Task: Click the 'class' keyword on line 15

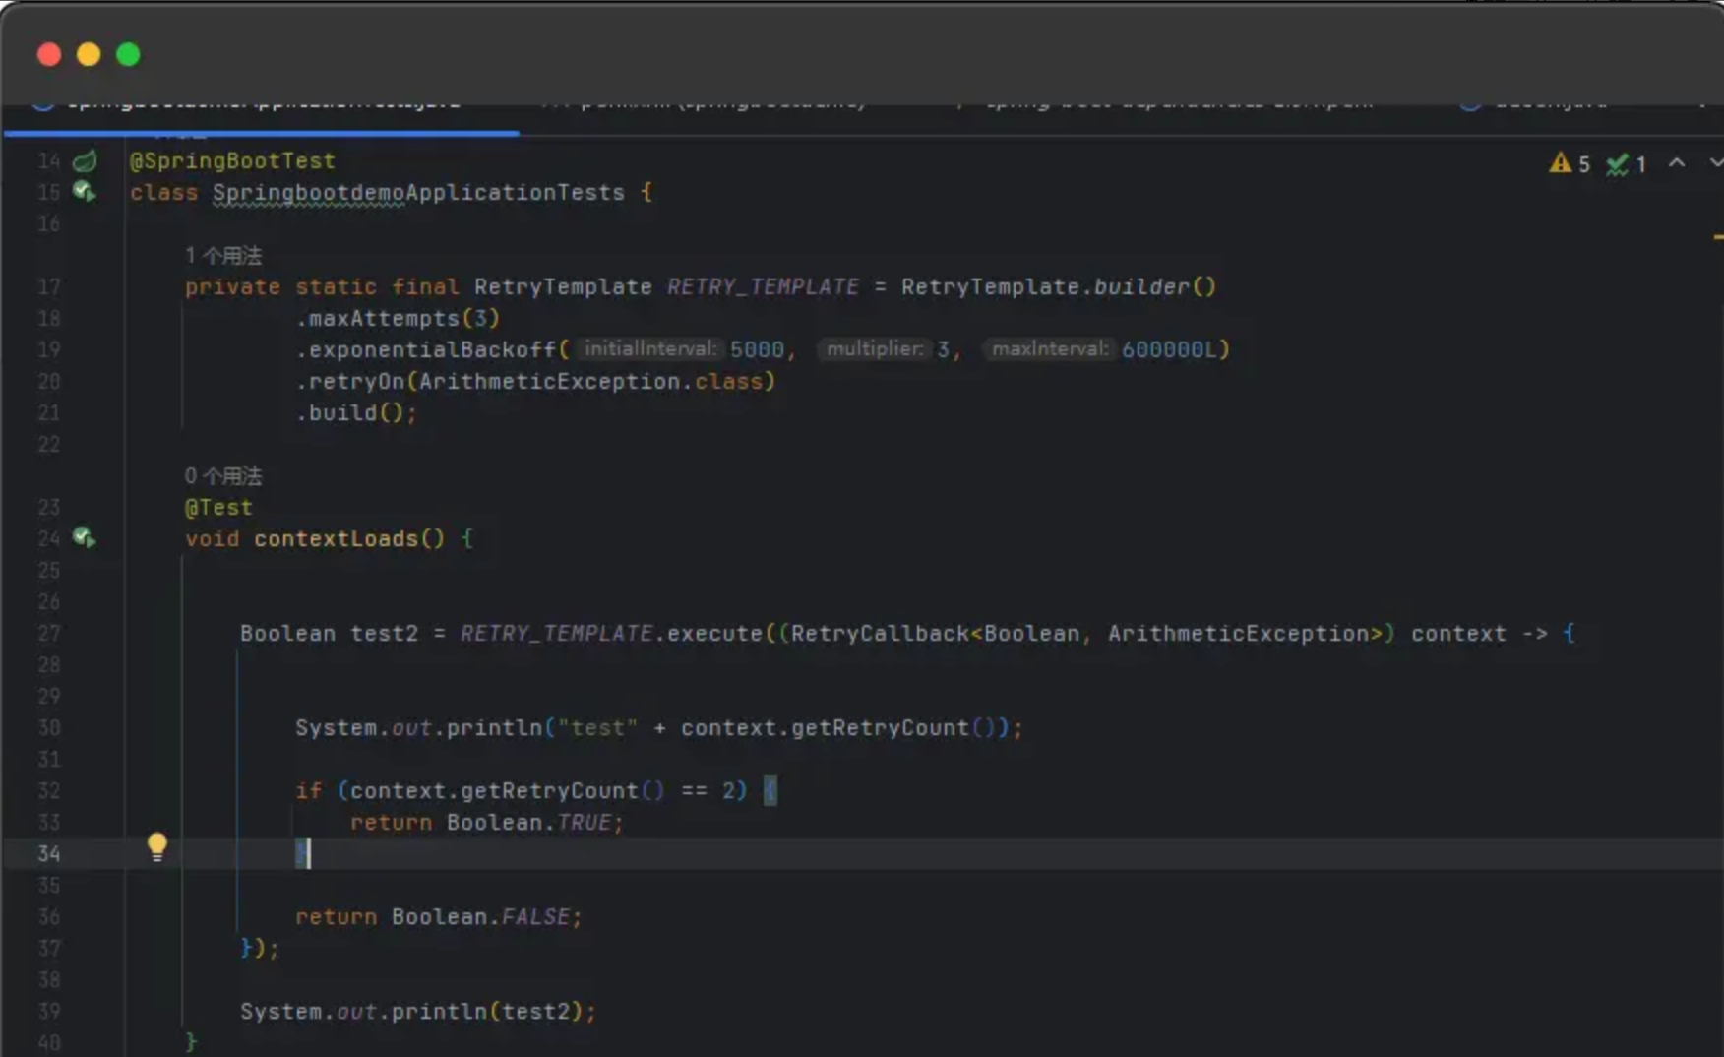Action: coord(163,193)
